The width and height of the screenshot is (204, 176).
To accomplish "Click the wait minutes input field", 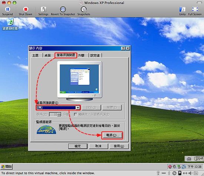I will pyautogui.click(x=53, y=114).
